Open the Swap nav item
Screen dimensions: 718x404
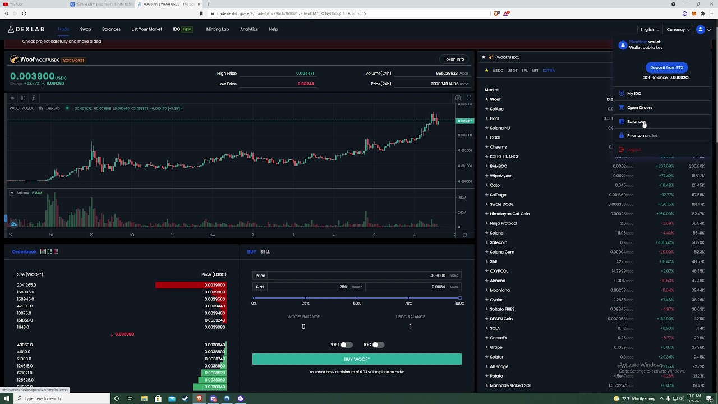(x=85, y=29)
